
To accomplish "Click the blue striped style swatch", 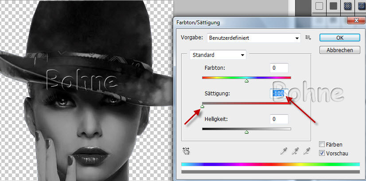I will coord(347,6).
